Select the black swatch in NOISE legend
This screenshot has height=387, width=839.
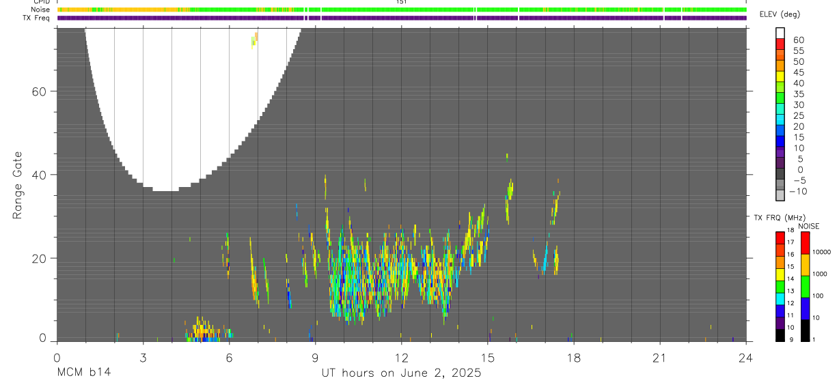point(806,330)
